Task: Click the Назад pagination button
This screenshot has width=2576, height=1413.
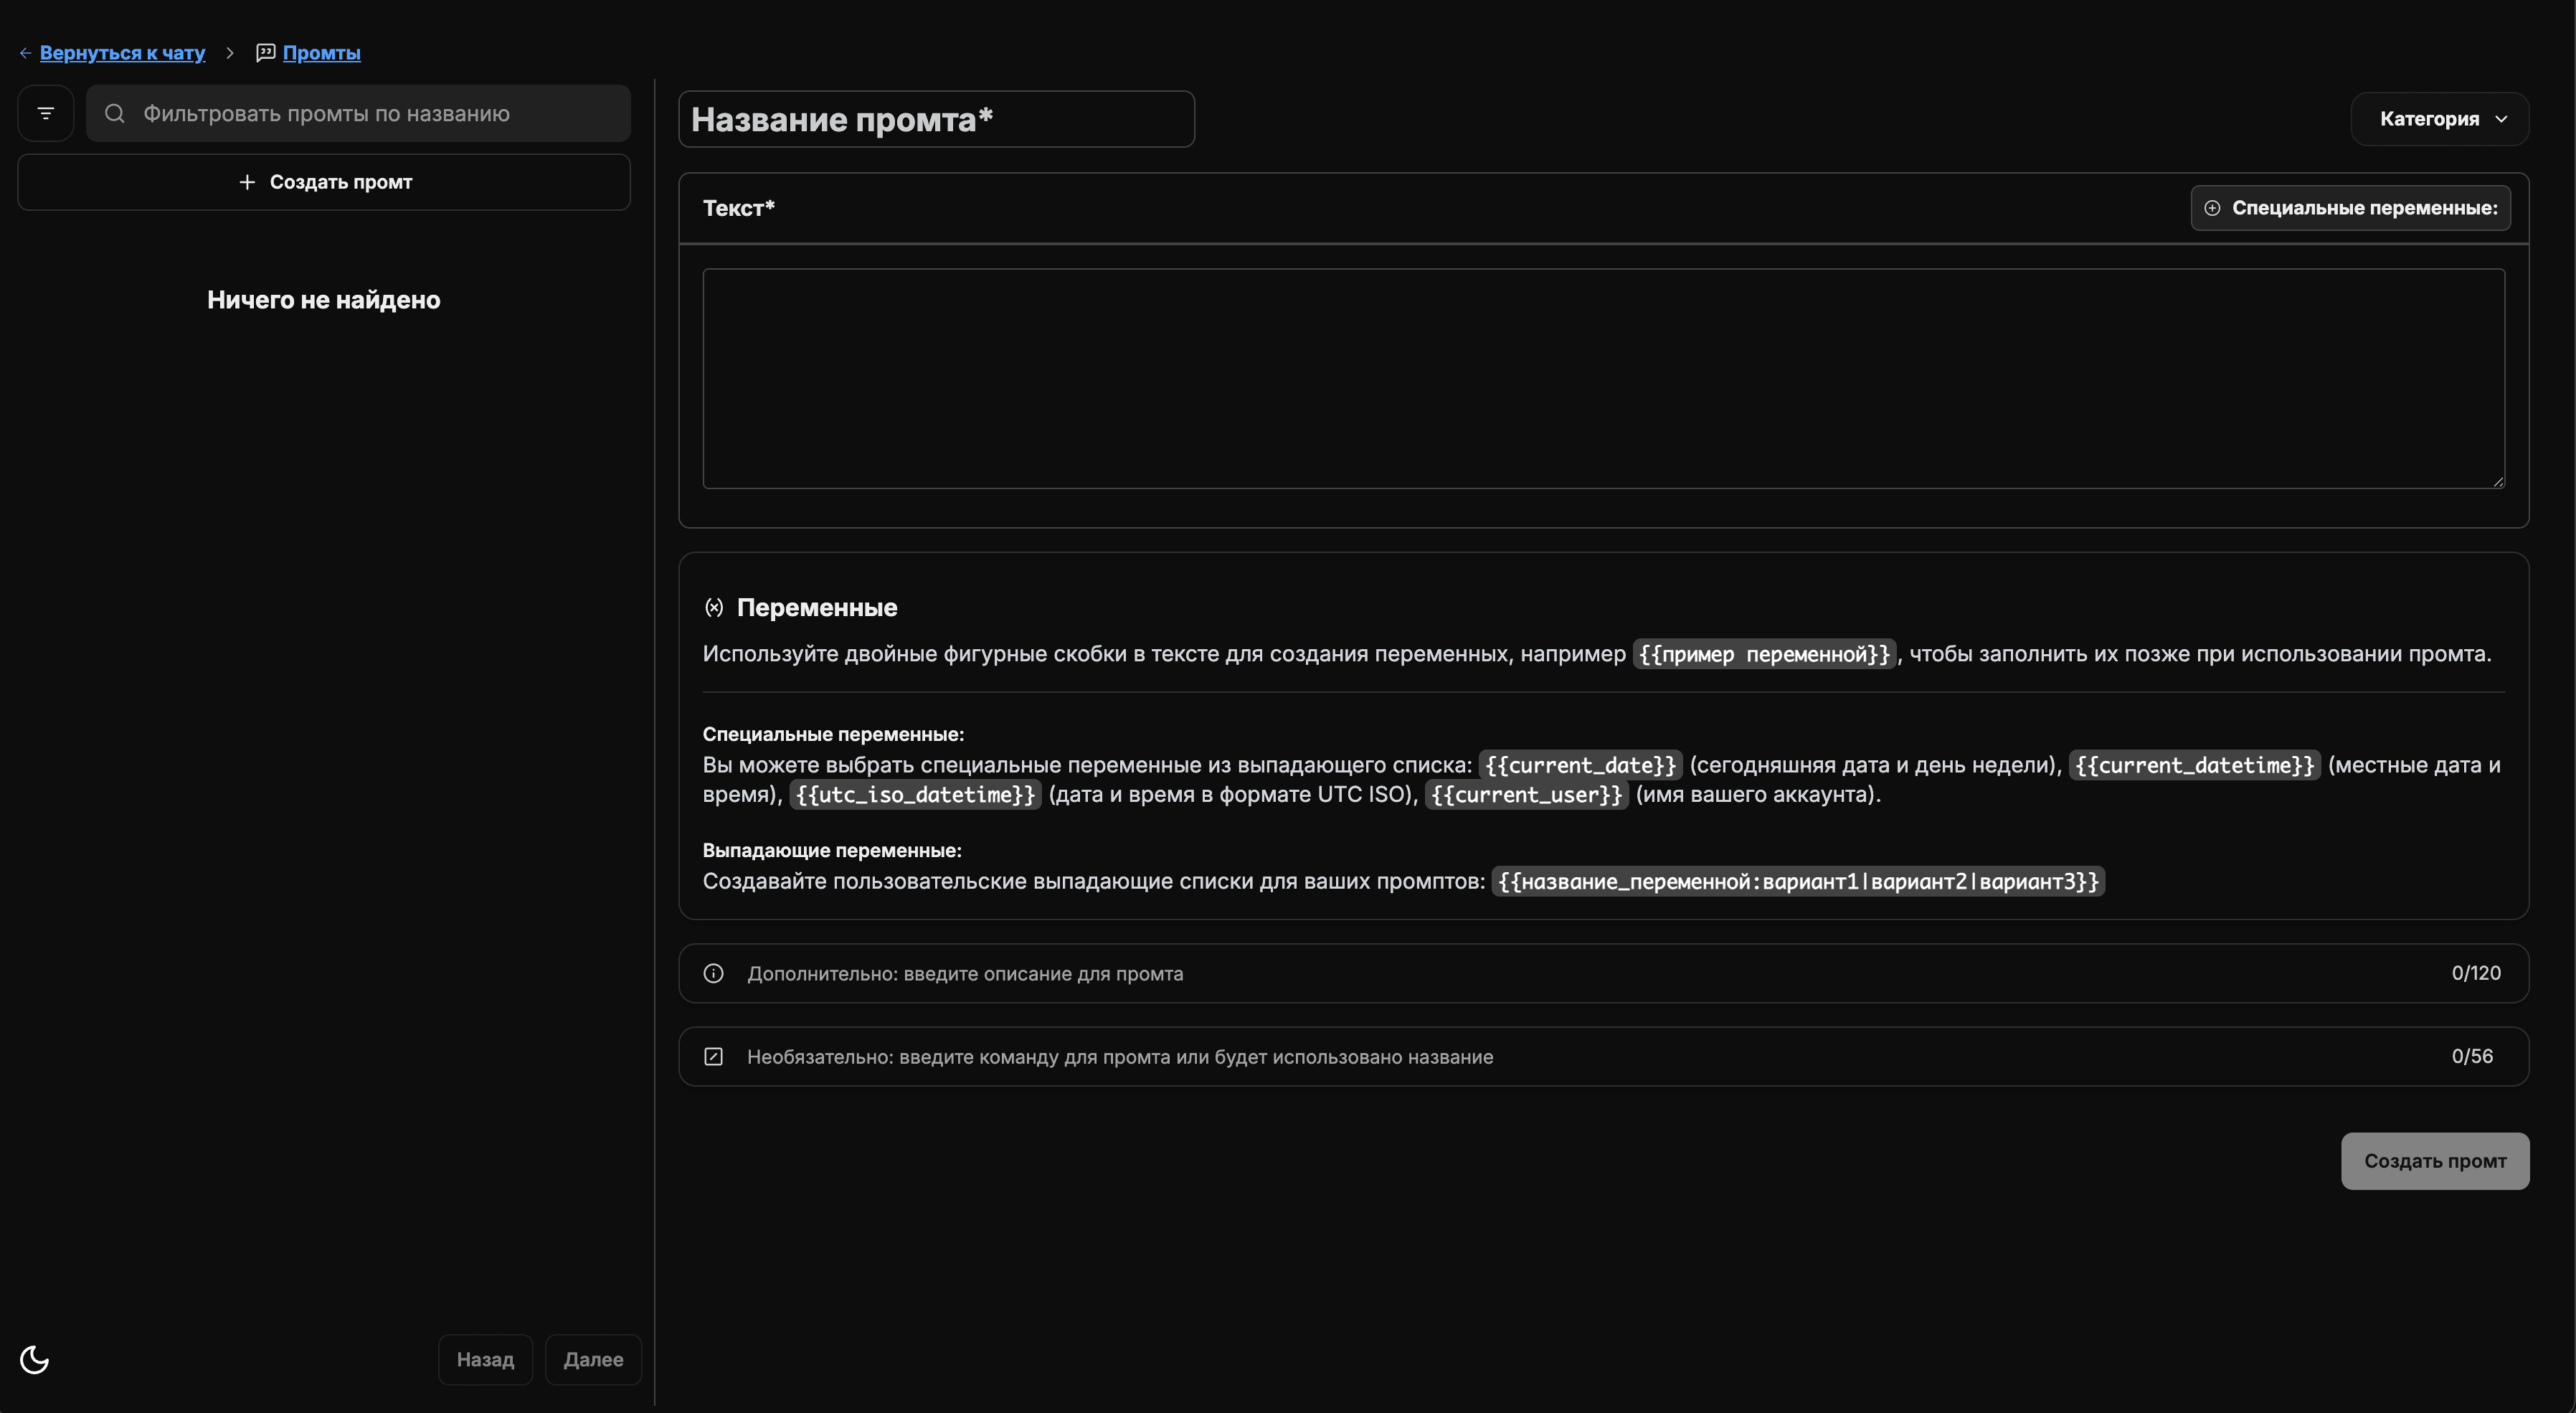Action: tap(485, 1359)
